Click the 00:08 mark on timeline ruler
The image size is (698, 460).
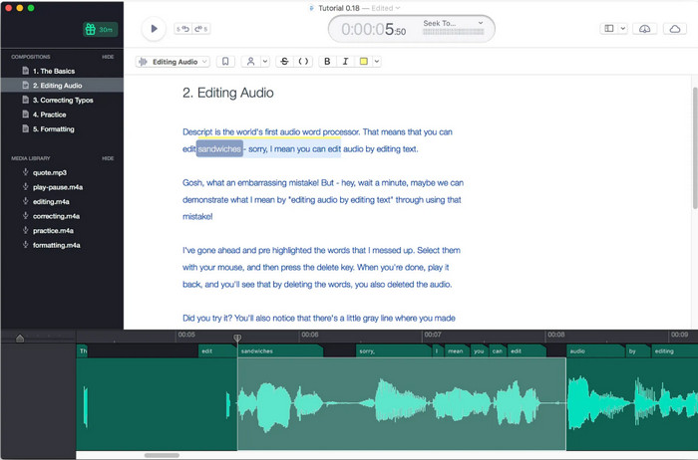pyautogui.click(x=555, y=335)
